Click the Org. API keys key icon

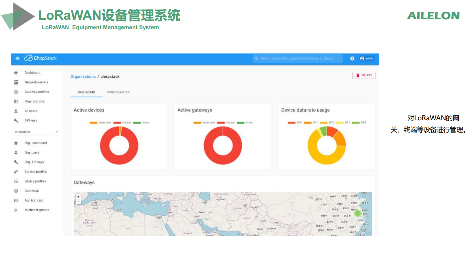pos(16,162)
